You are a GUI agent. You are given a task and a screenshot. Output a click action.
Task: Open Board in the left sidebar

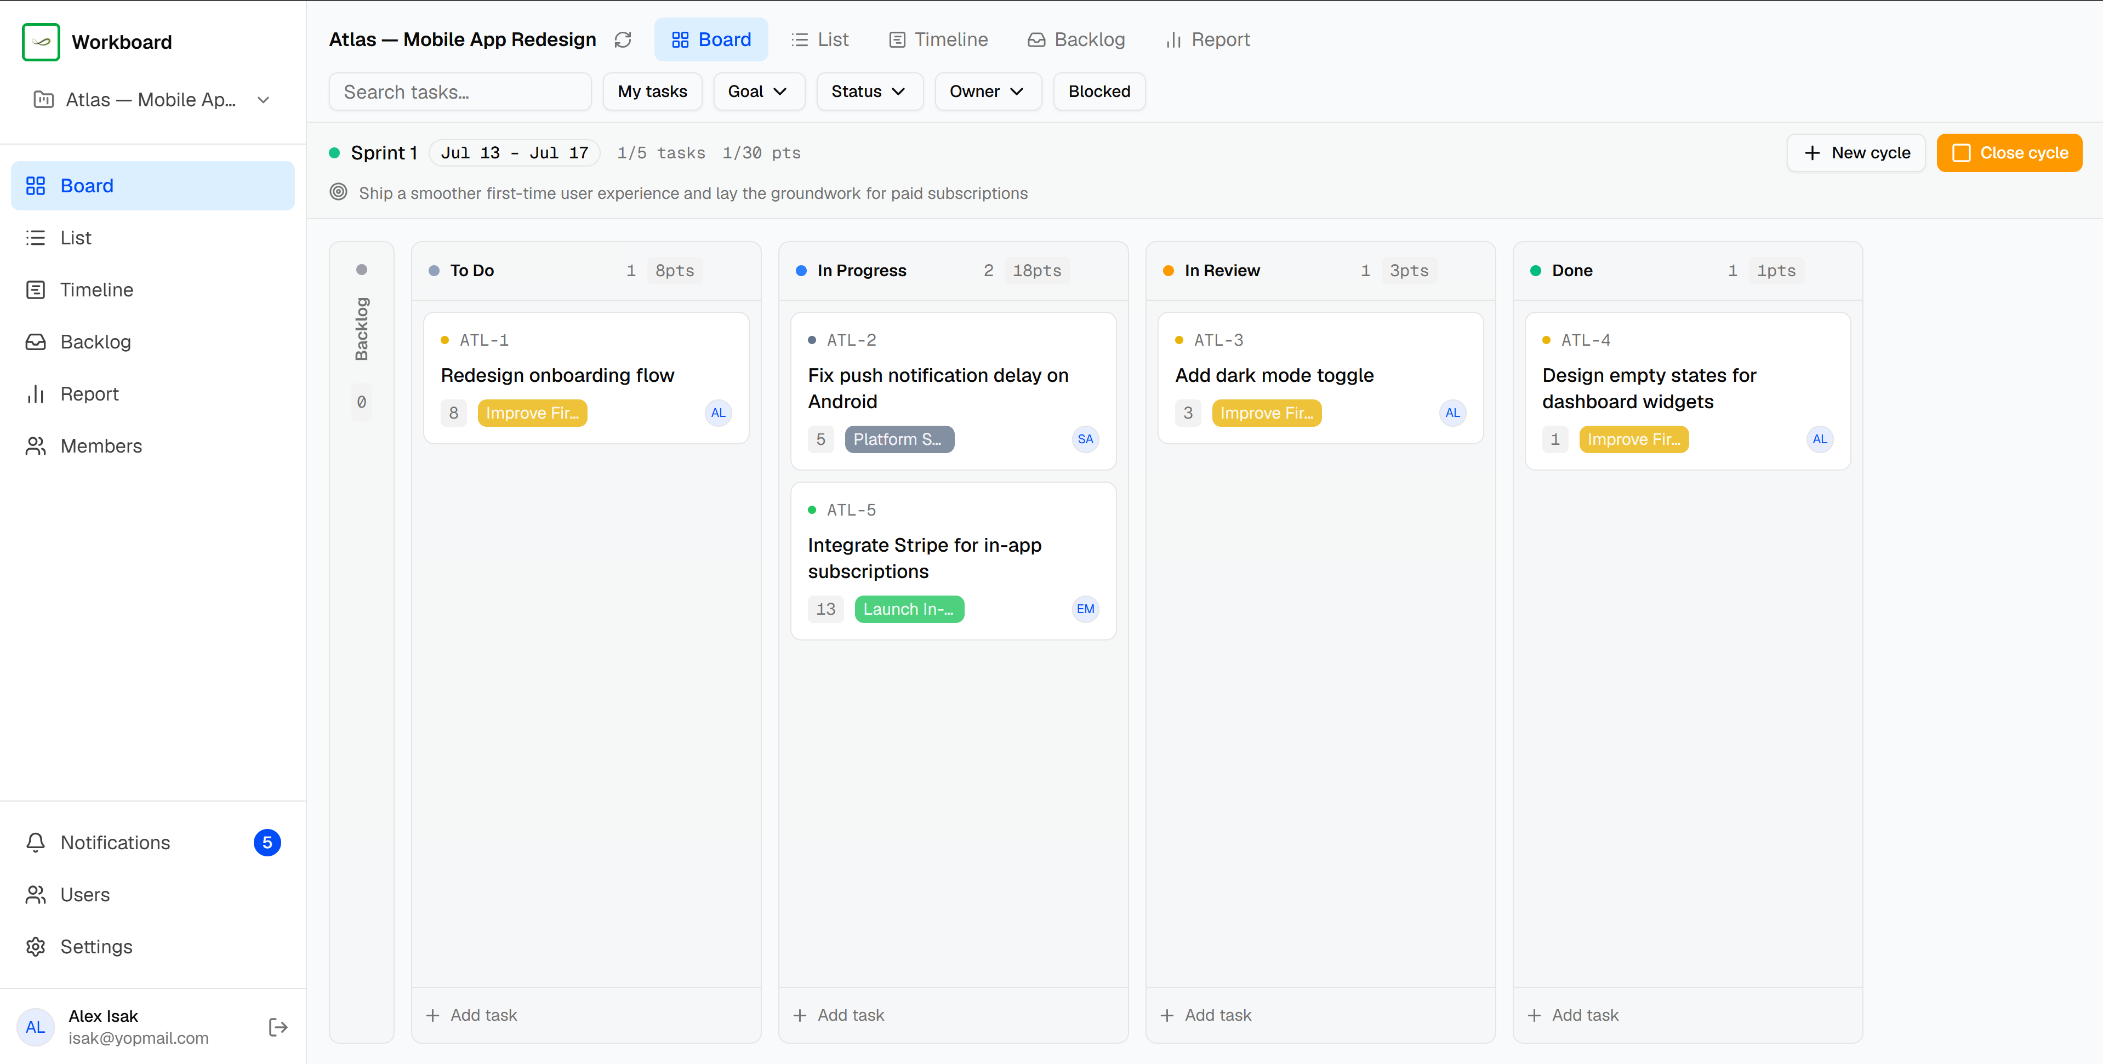pos(153,186)
